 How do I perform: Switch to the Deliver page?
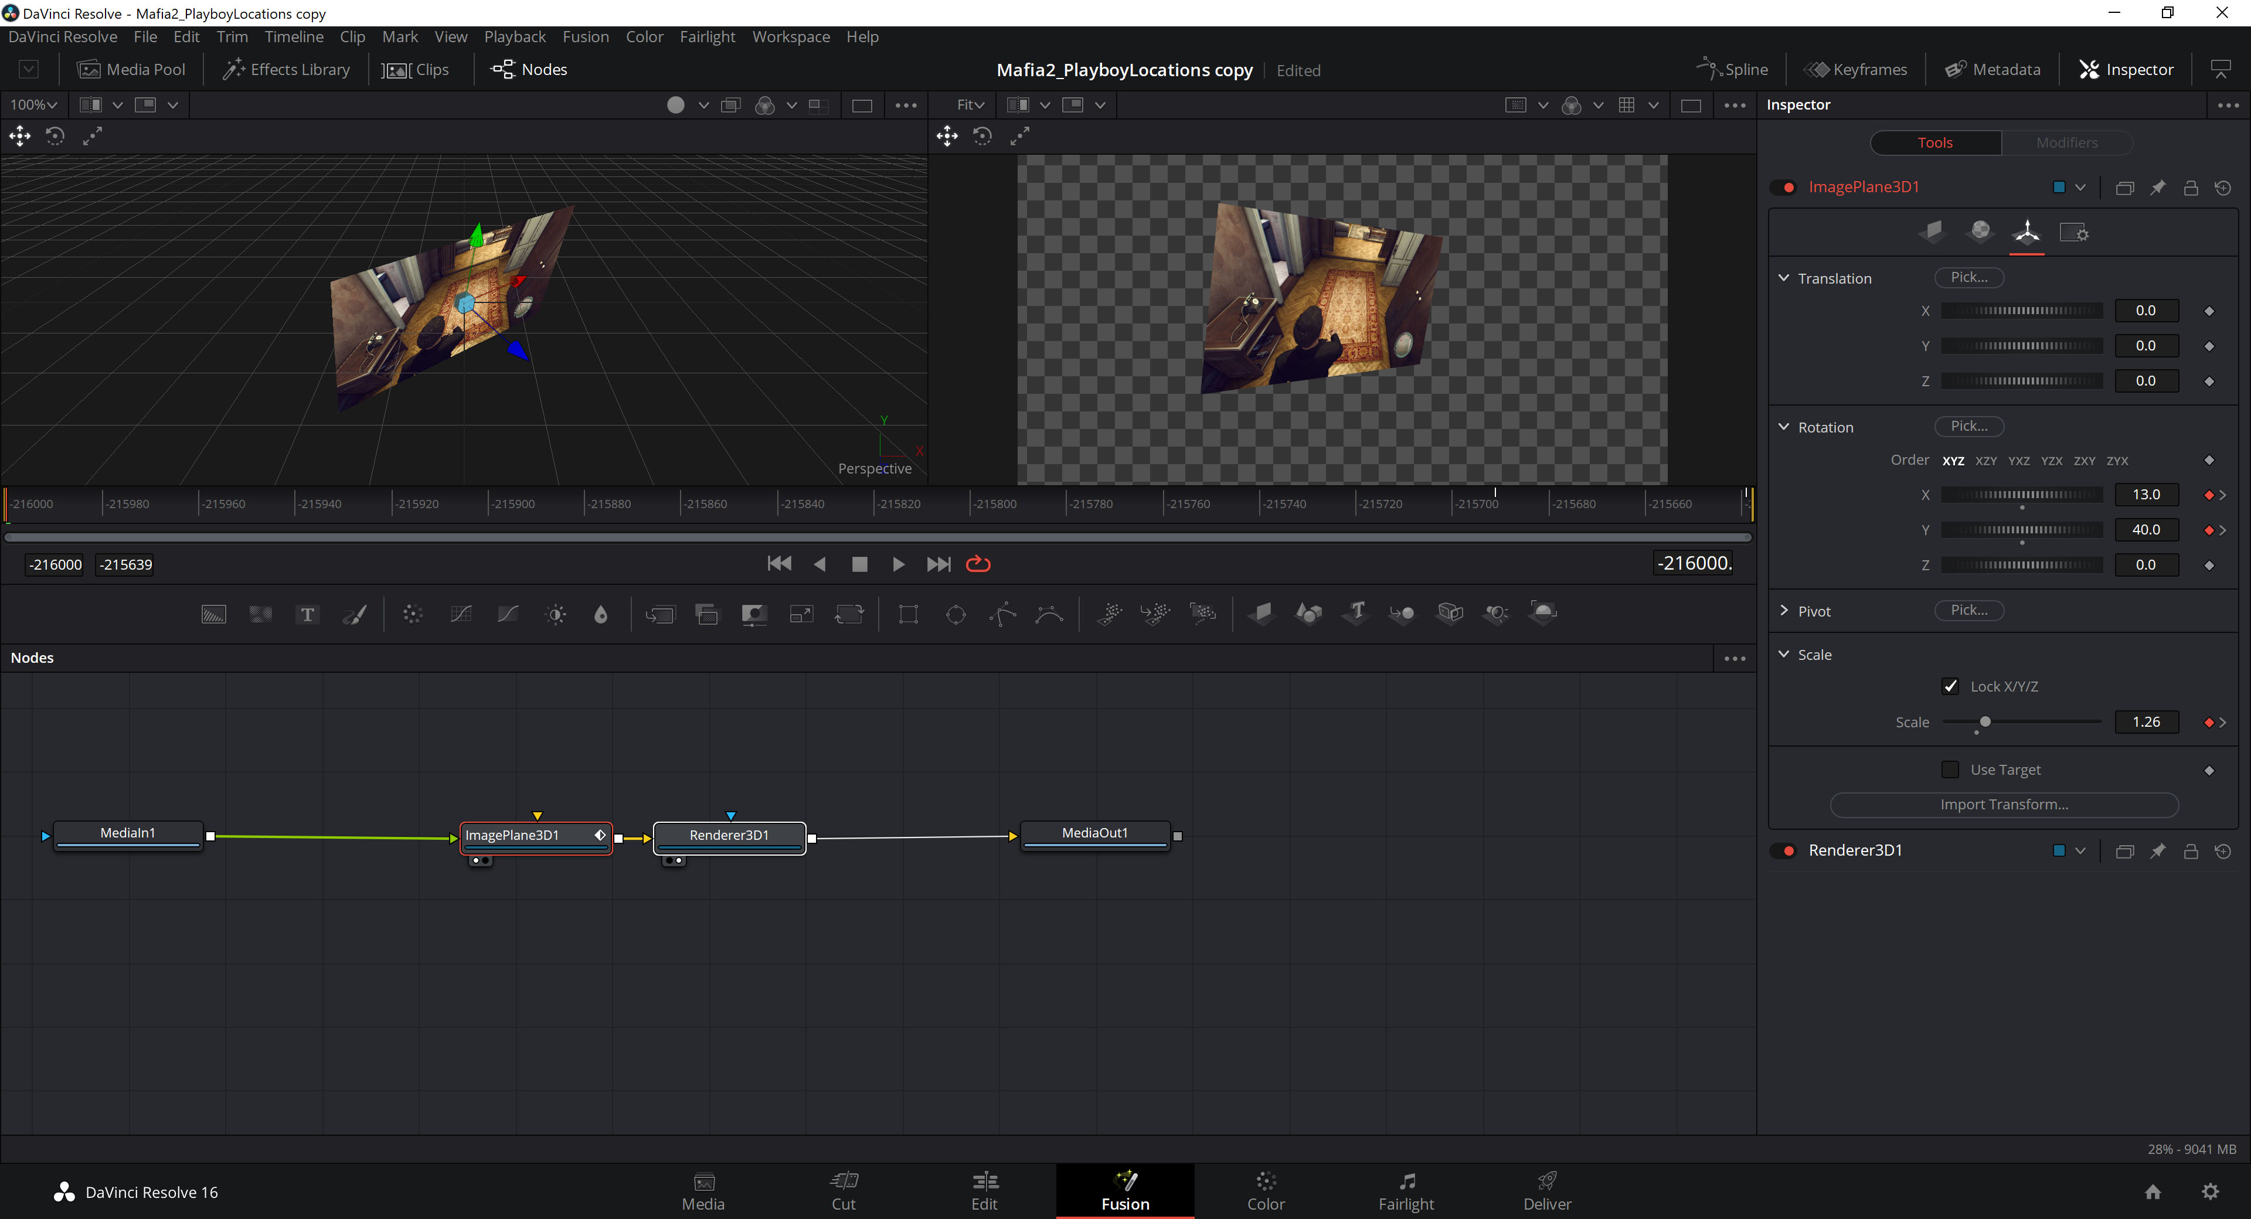1547,1191
